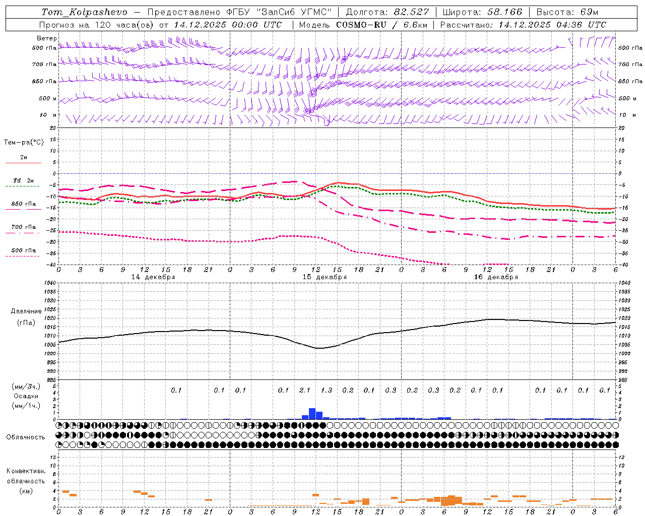Click the 'Облачность' cloudiness label
This screenshot has width=645, height=516.
coord(26,437)
